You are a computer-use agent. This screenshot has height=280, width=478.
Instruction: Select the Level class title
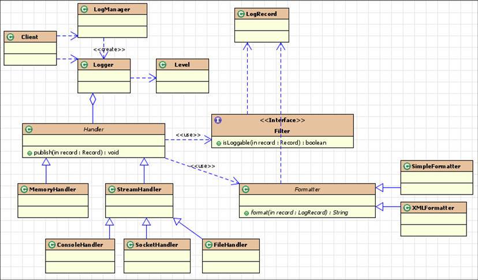[182, 65]
